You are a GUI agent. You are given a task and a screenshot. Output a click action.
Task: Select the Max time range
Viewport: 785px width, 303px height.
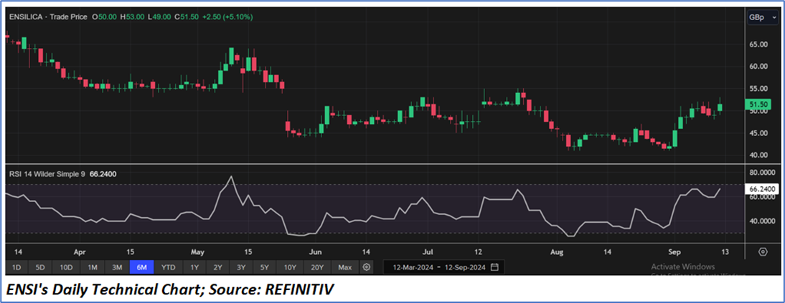click(344, 267)
